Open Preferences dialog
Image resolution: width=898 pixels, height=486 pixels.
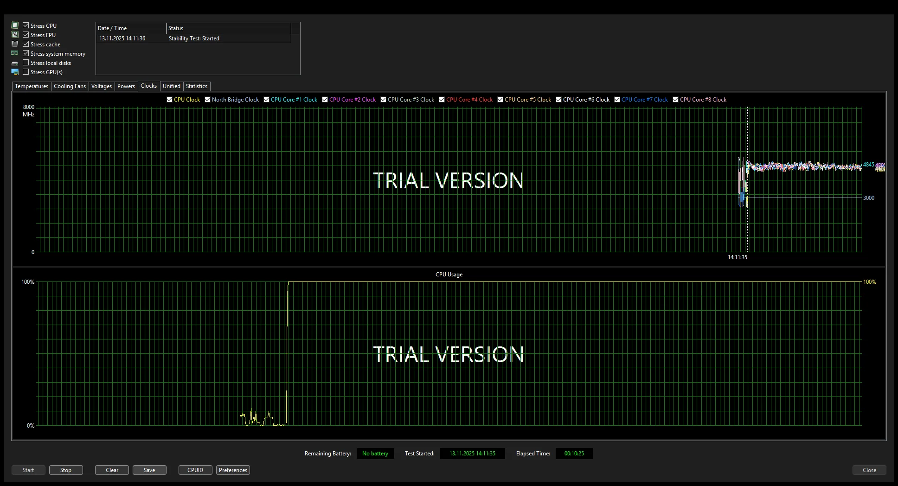233,470
